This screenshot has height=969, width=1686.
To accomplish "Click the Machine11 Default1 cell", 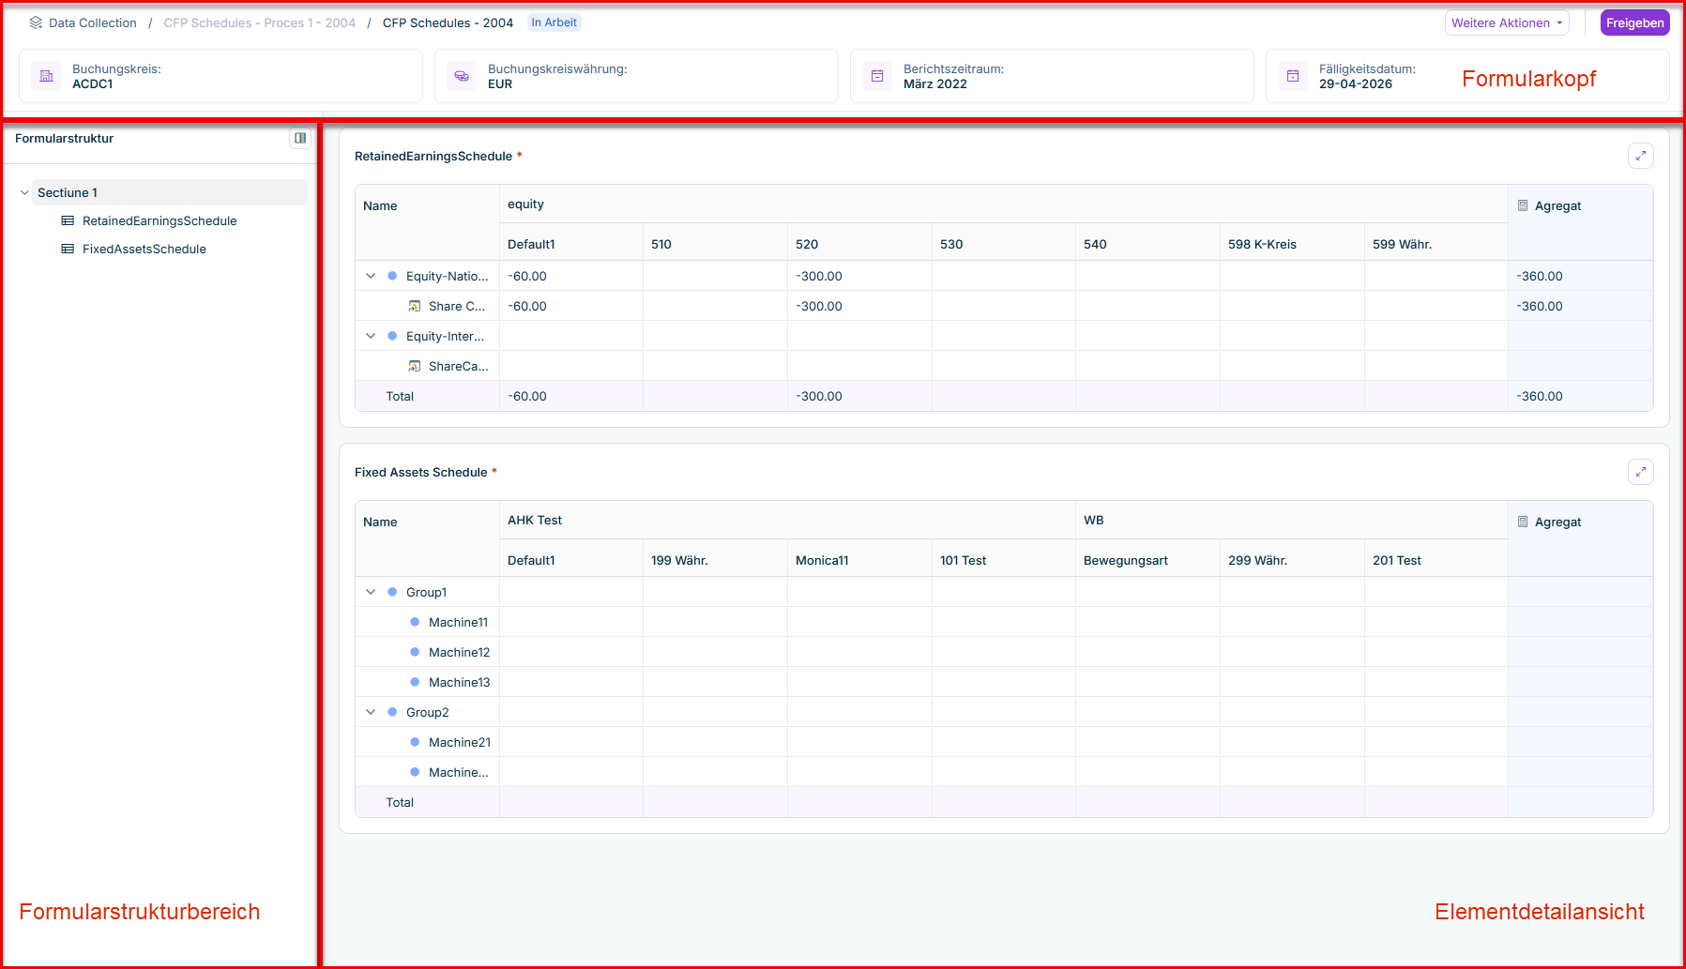I will tap(570, 622).
